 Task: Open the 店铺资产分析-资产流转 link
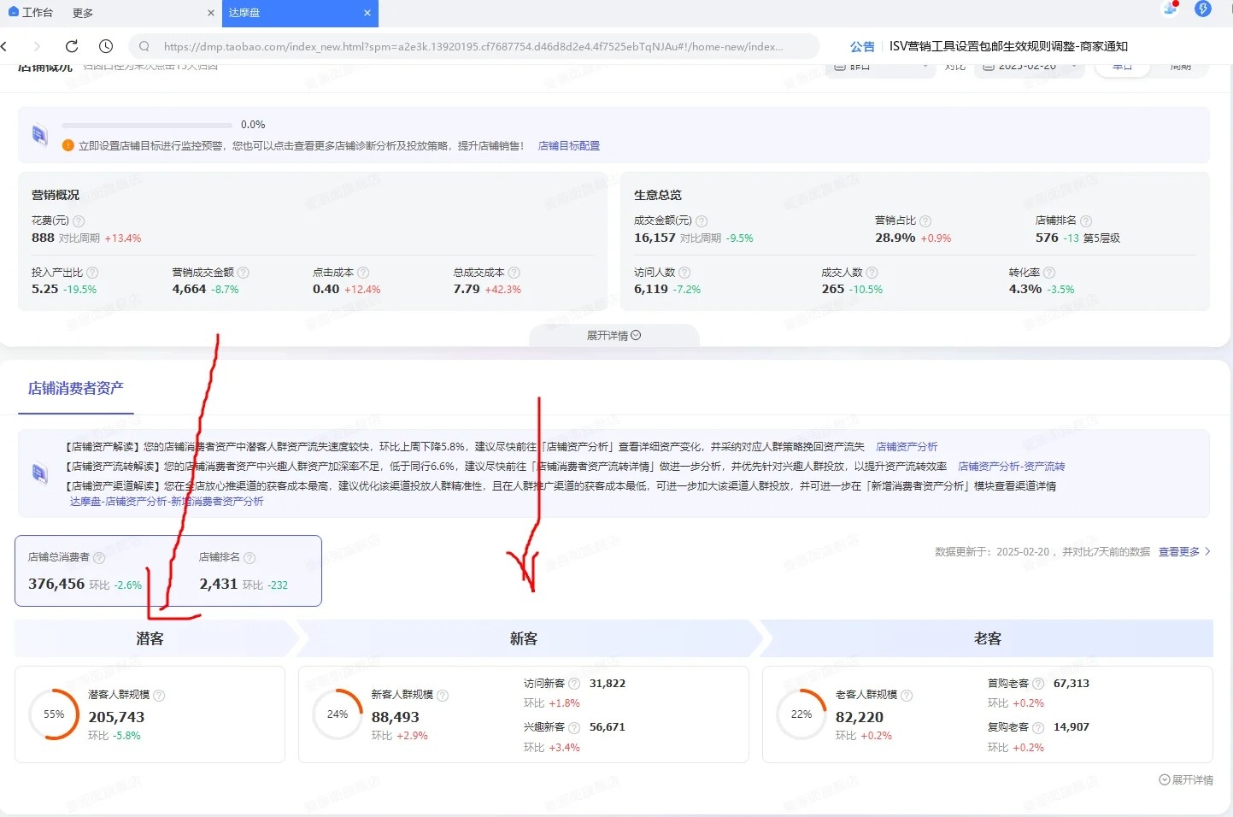(x=1012, y=467)
